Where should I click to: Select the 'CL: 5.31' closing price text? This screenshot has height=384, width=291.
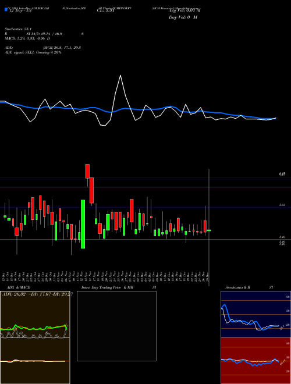pyautogui.click(x=106, y=10)
